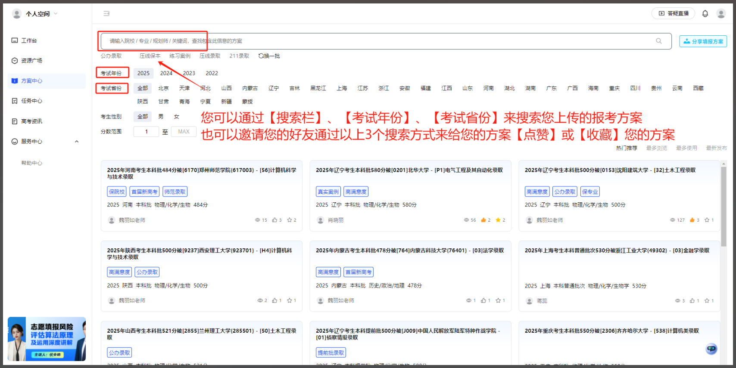
Task: Click the 分享填报方案 button
Action: pos(703,41)
